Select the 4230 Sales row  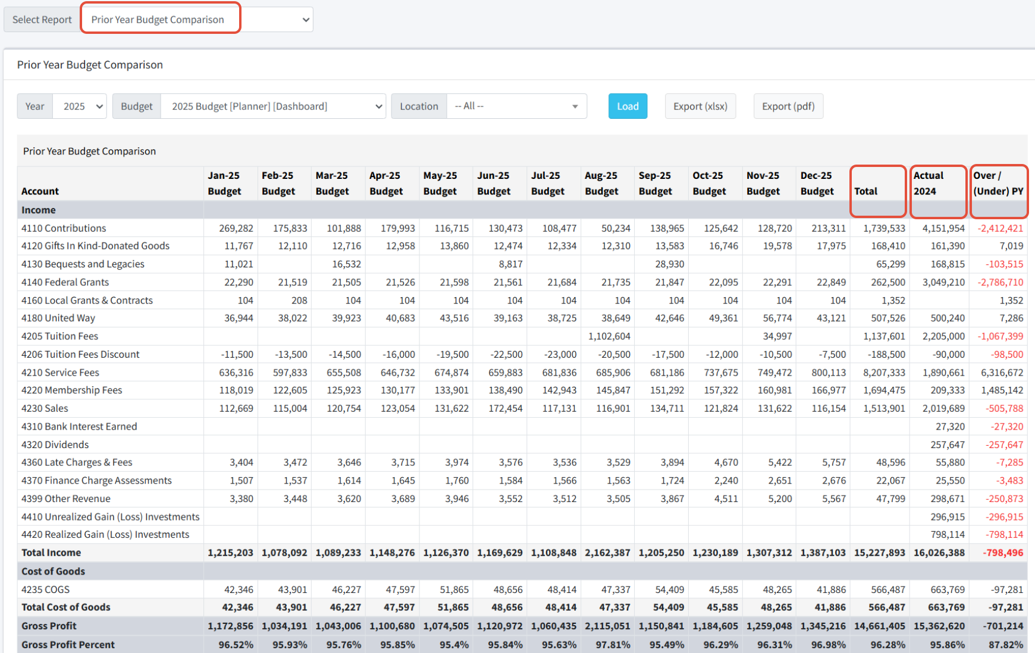(522, 408)
